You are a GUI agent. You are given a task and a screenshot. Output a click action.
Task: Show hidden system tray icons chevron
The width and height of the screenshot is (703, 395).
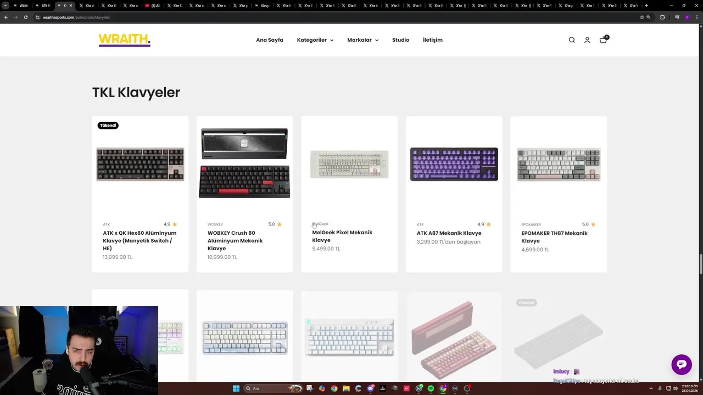pyautogui.click(x=651, y=388)
